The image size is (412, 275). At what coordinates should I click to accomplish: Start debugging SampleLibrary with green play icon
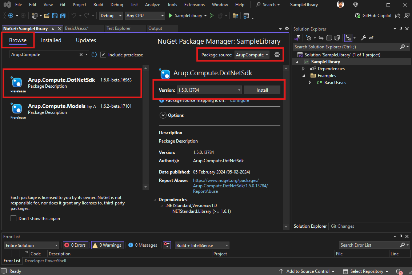click(x=170, y=16)
